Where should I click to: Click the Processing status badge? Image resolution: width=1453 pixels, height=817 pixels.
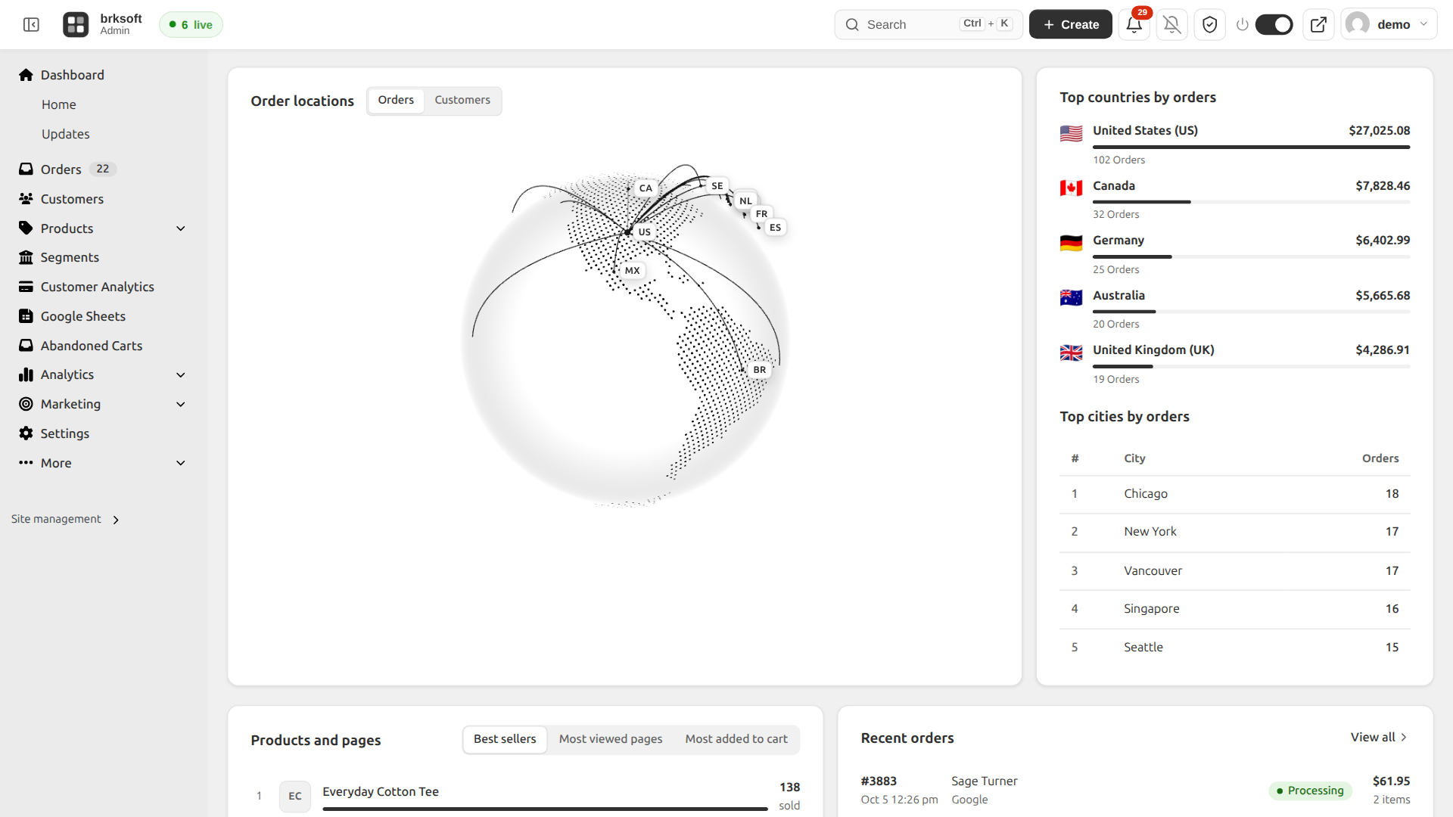[1310, 791]
